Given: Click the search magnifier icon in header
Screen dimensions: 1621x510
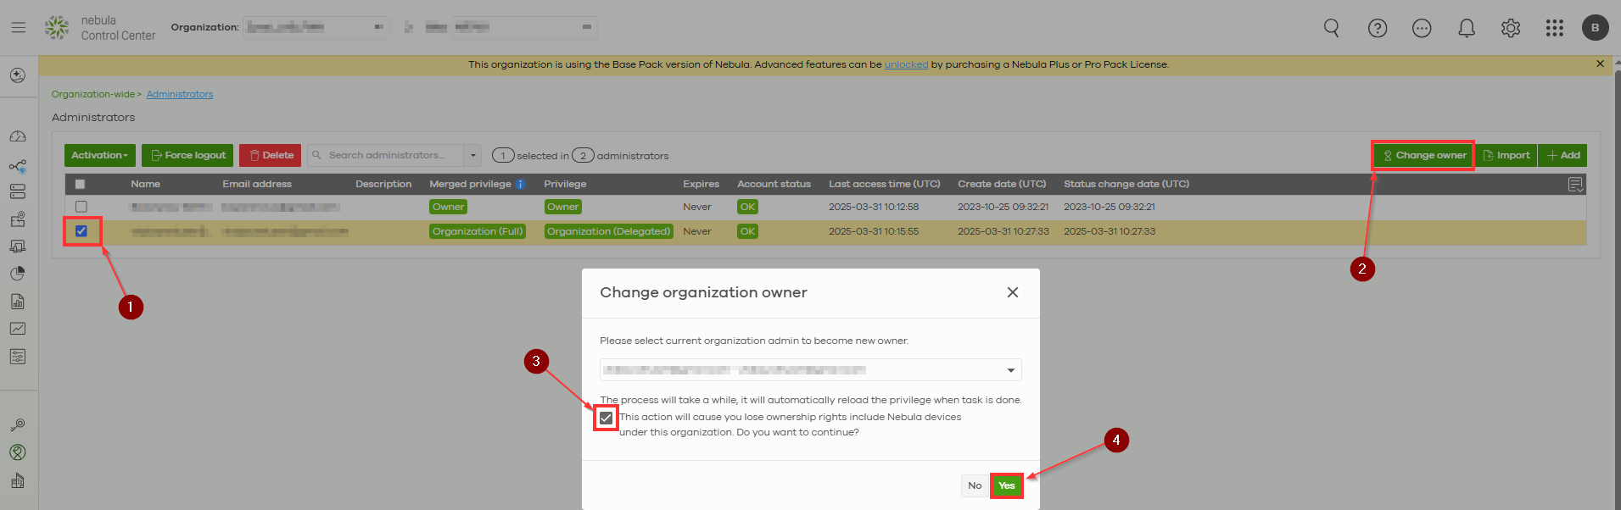Looking at the screenshot, I should [1332, 28].
